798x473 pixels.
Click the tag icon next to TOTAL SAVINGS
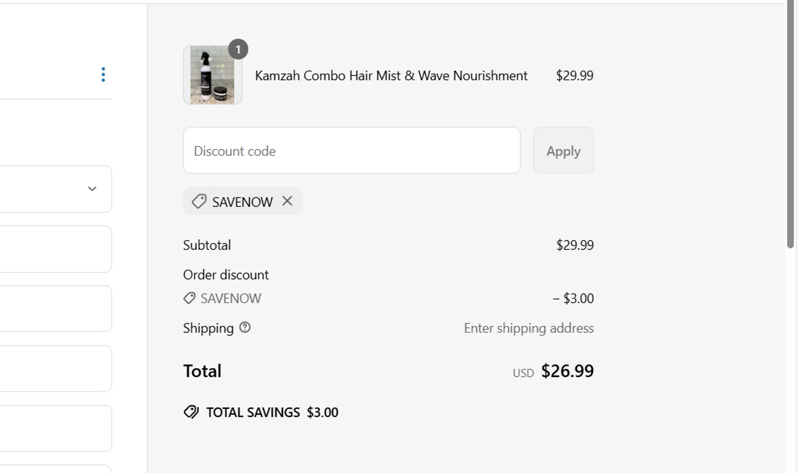[x=191, y=412]
